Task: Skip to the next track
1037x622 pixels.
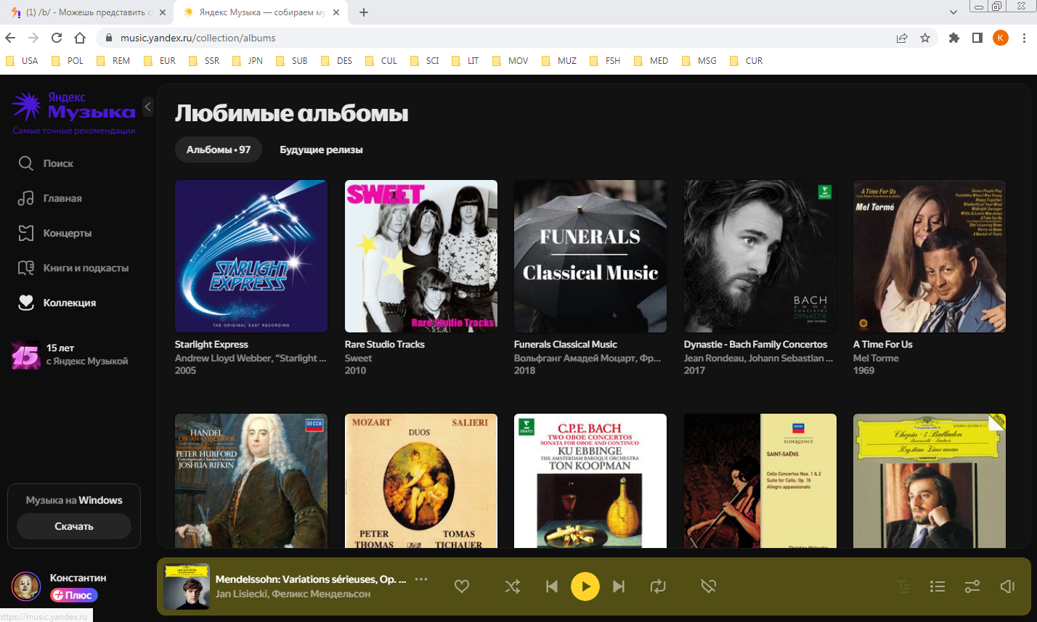Action: (619, 586)
